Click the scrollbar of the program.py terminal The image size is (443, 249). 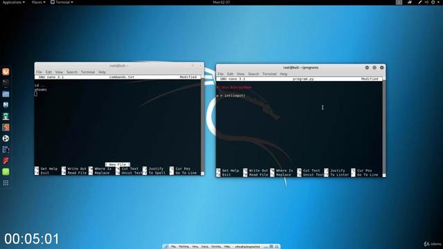point(384,127)
